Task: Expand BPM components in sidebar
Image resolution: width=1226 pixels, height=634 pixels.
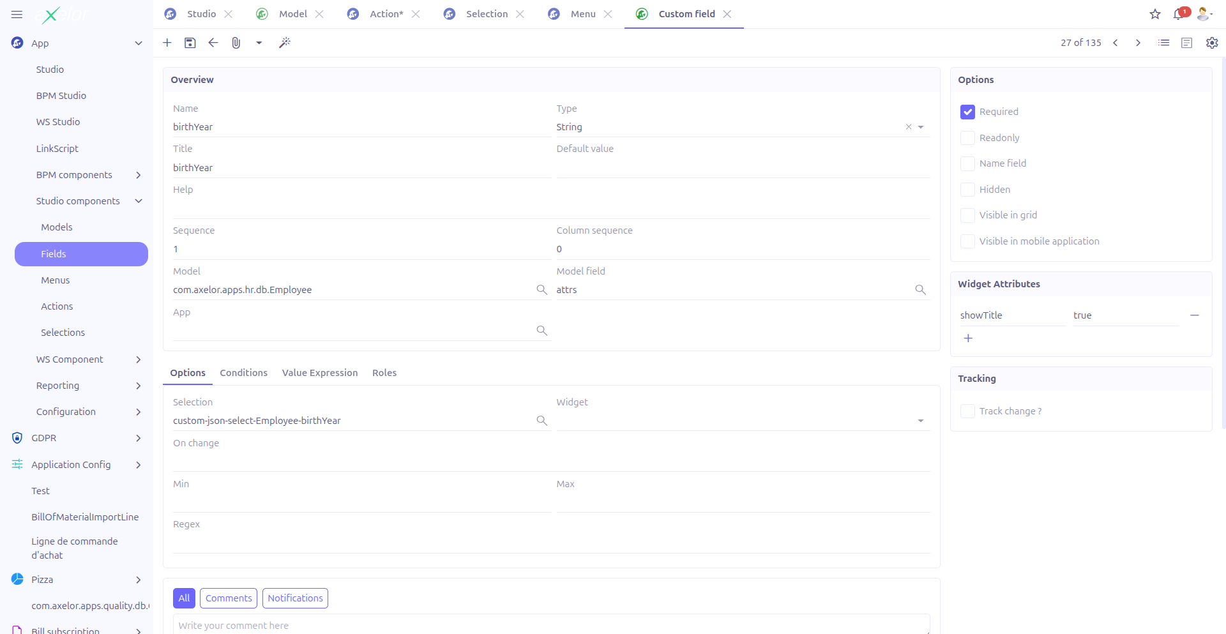Action: coord(139,175)
